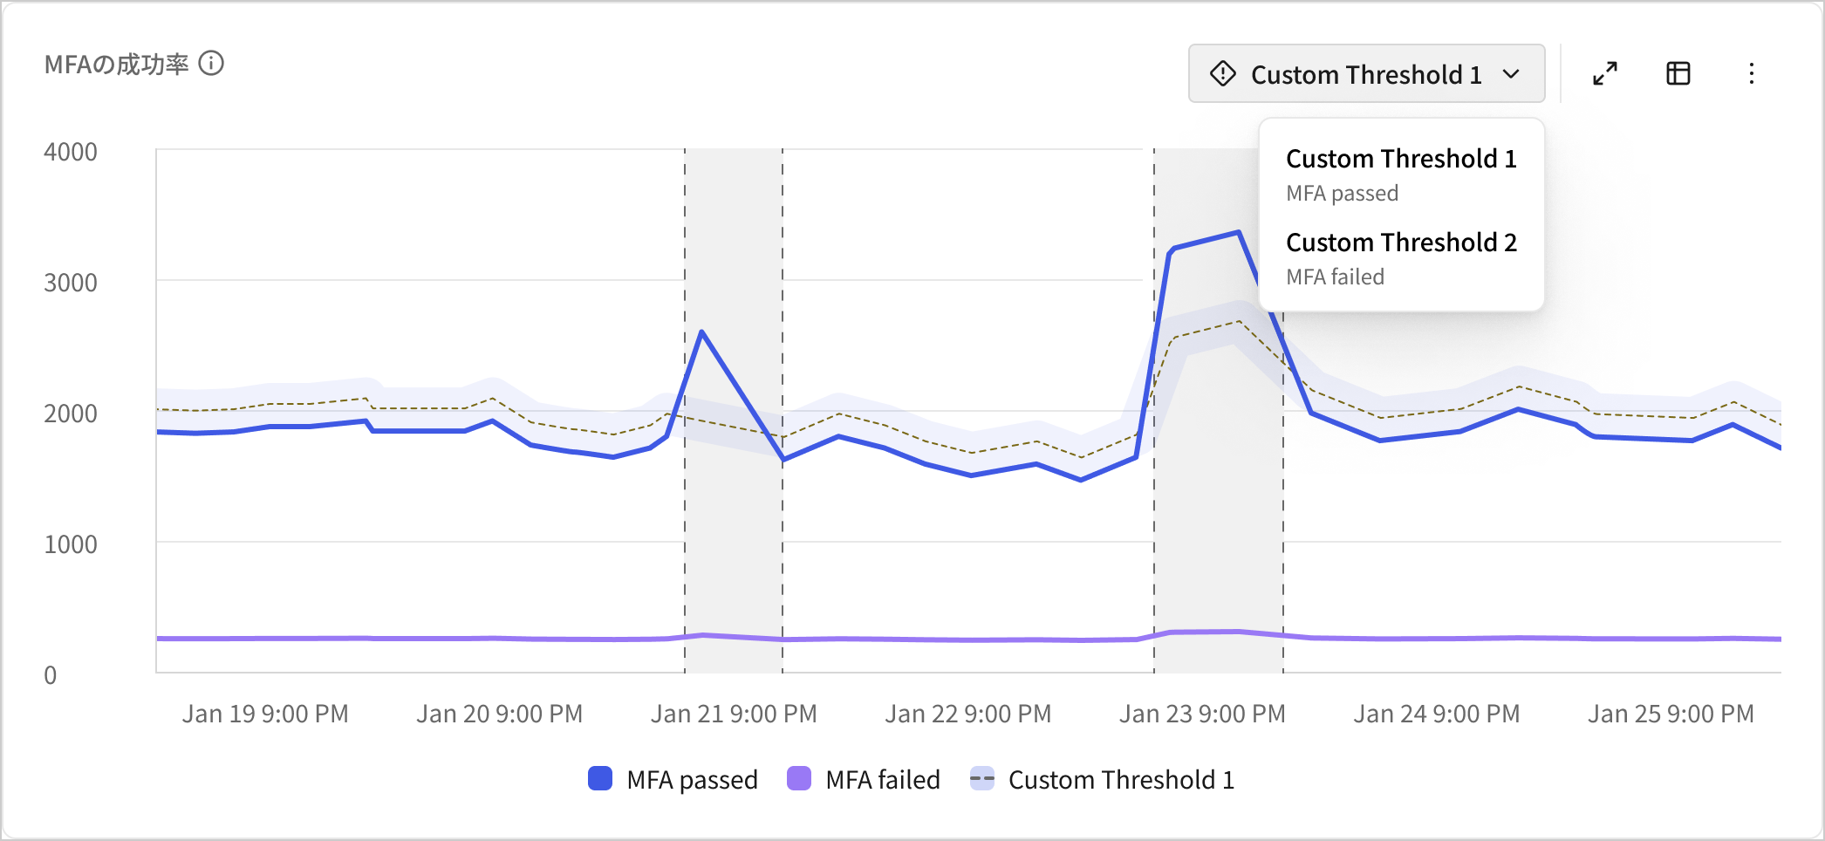Viewport: 1825px width, 841px height.
Task: Open the three-dot more options menu
Action: [x=1752, y=73]
